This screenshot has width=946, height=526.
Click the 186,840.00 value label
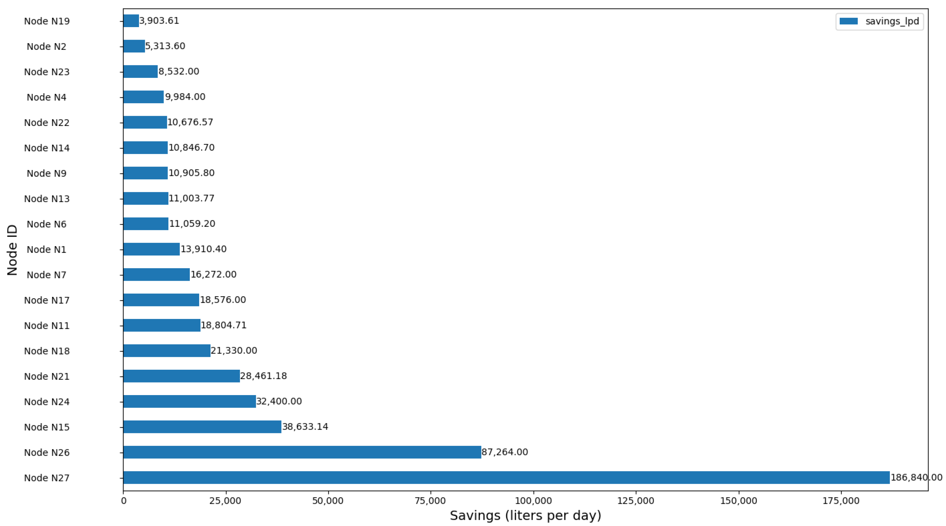point(916,478)
